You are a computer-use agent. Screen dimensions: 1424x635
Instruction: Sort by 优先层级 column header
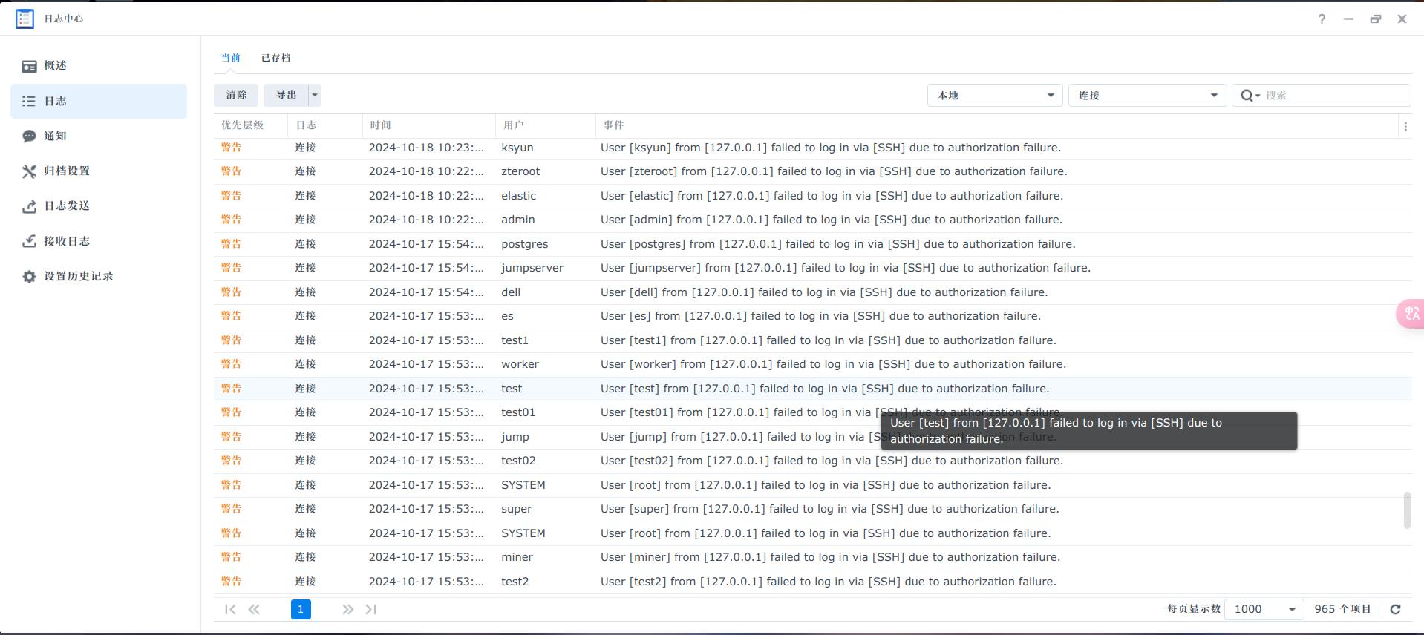250,125
